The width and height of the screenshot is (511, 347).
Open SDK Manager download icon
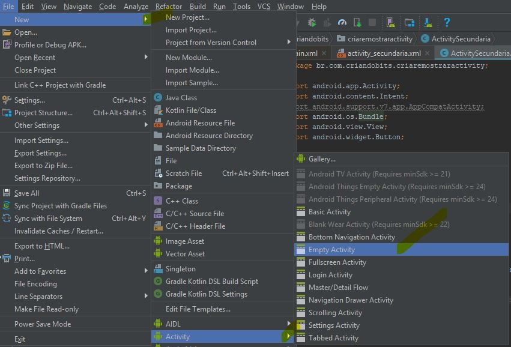coord(428,22)
